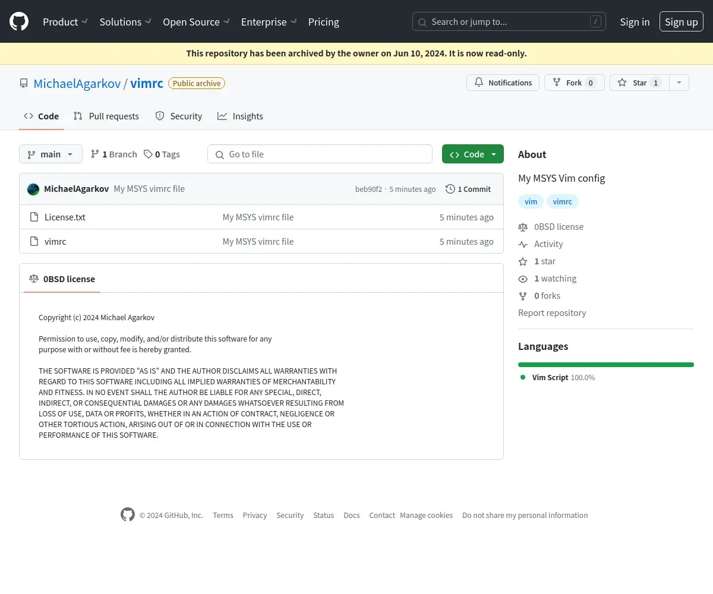The width and height of the screenshot is (713, 594).
Task: Select the 0BSD license readme tab
Action: (62, 279)
